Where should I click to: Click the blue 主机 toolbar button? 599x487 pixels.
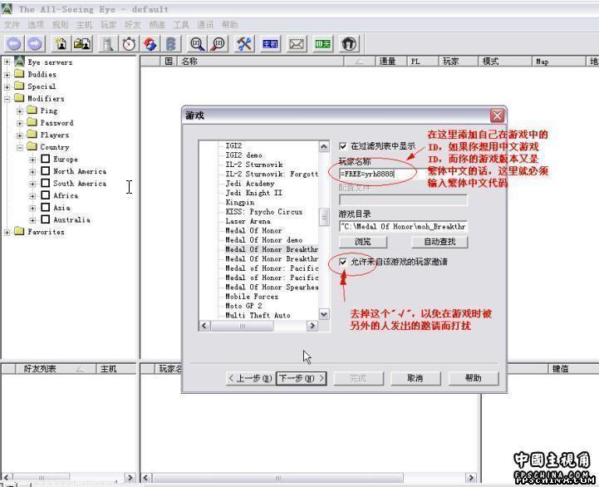click(270, 44)
